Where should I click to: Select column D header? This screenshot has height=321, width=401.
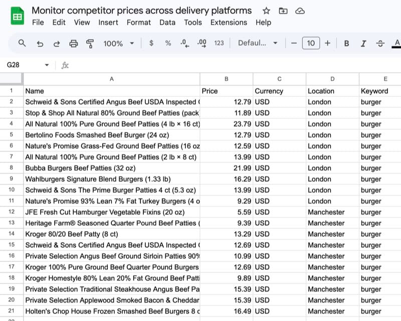pos(332,79)
